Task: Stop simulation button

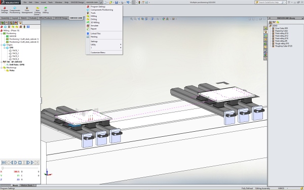Action: [x=20, y=163]
